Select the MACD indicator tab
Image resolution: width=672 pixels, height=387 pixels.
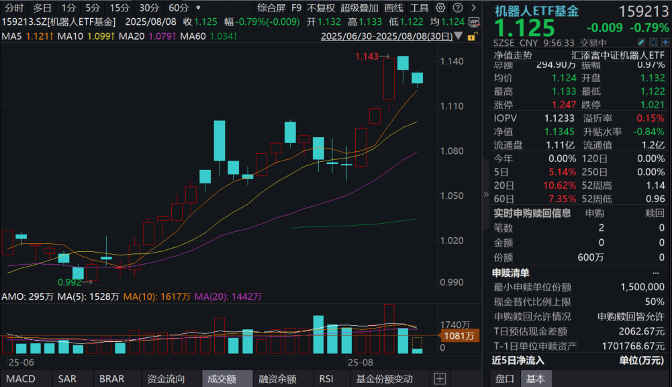pyautogui.click(x=21, y=379)
